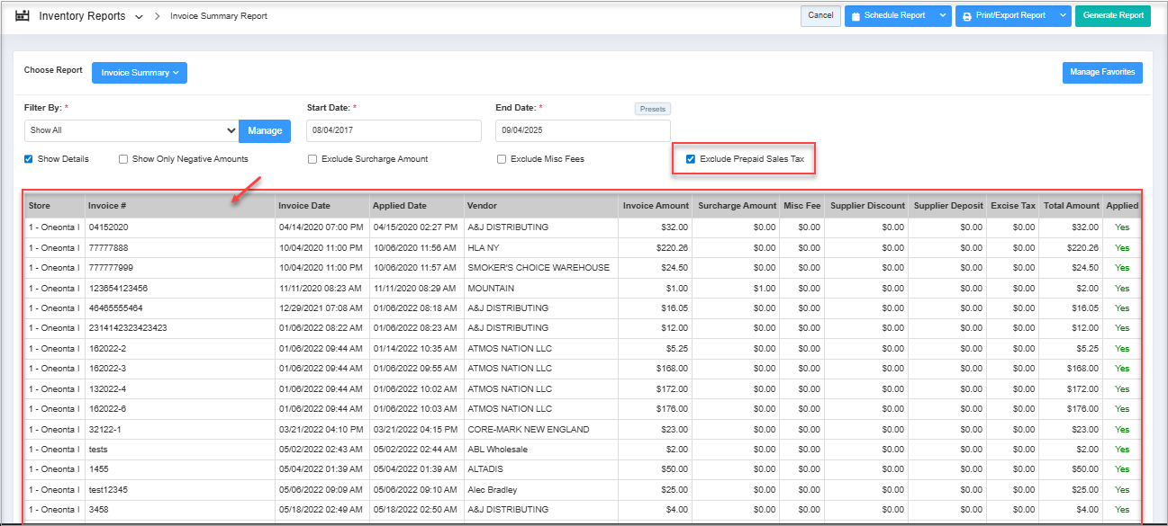Toggle the Exclude Prepaid Sales Tax checkbox
This screenshot has height=526, width=1168.
click(x=691, y=159)
